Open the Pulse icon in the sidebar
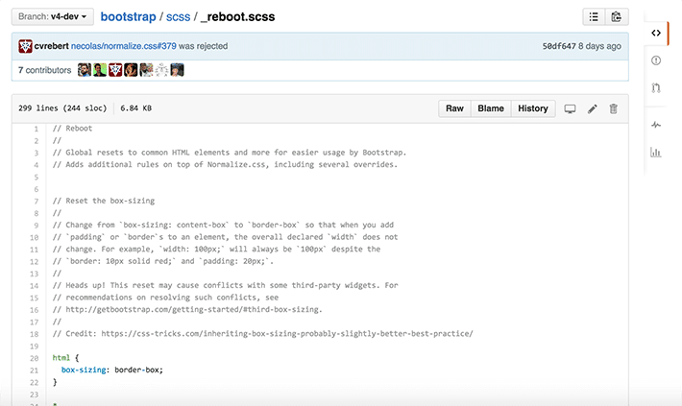 pyautogui.click(x=656, y=125)
